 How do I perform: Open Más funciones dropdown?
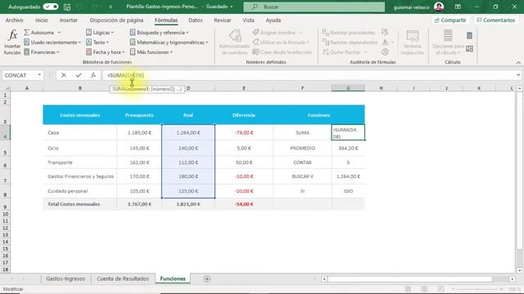(151, 52)
